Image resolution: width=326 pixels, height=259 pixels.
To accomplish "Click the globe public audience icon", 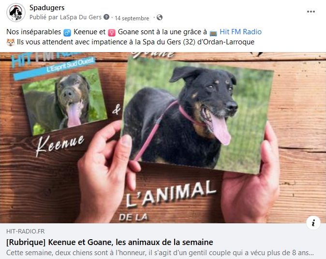I will point(160,17).
